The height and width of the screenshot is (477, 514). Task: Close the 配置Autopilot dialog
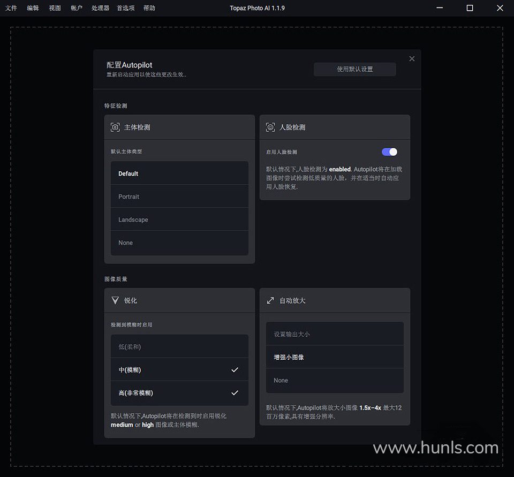pos(412,59)
